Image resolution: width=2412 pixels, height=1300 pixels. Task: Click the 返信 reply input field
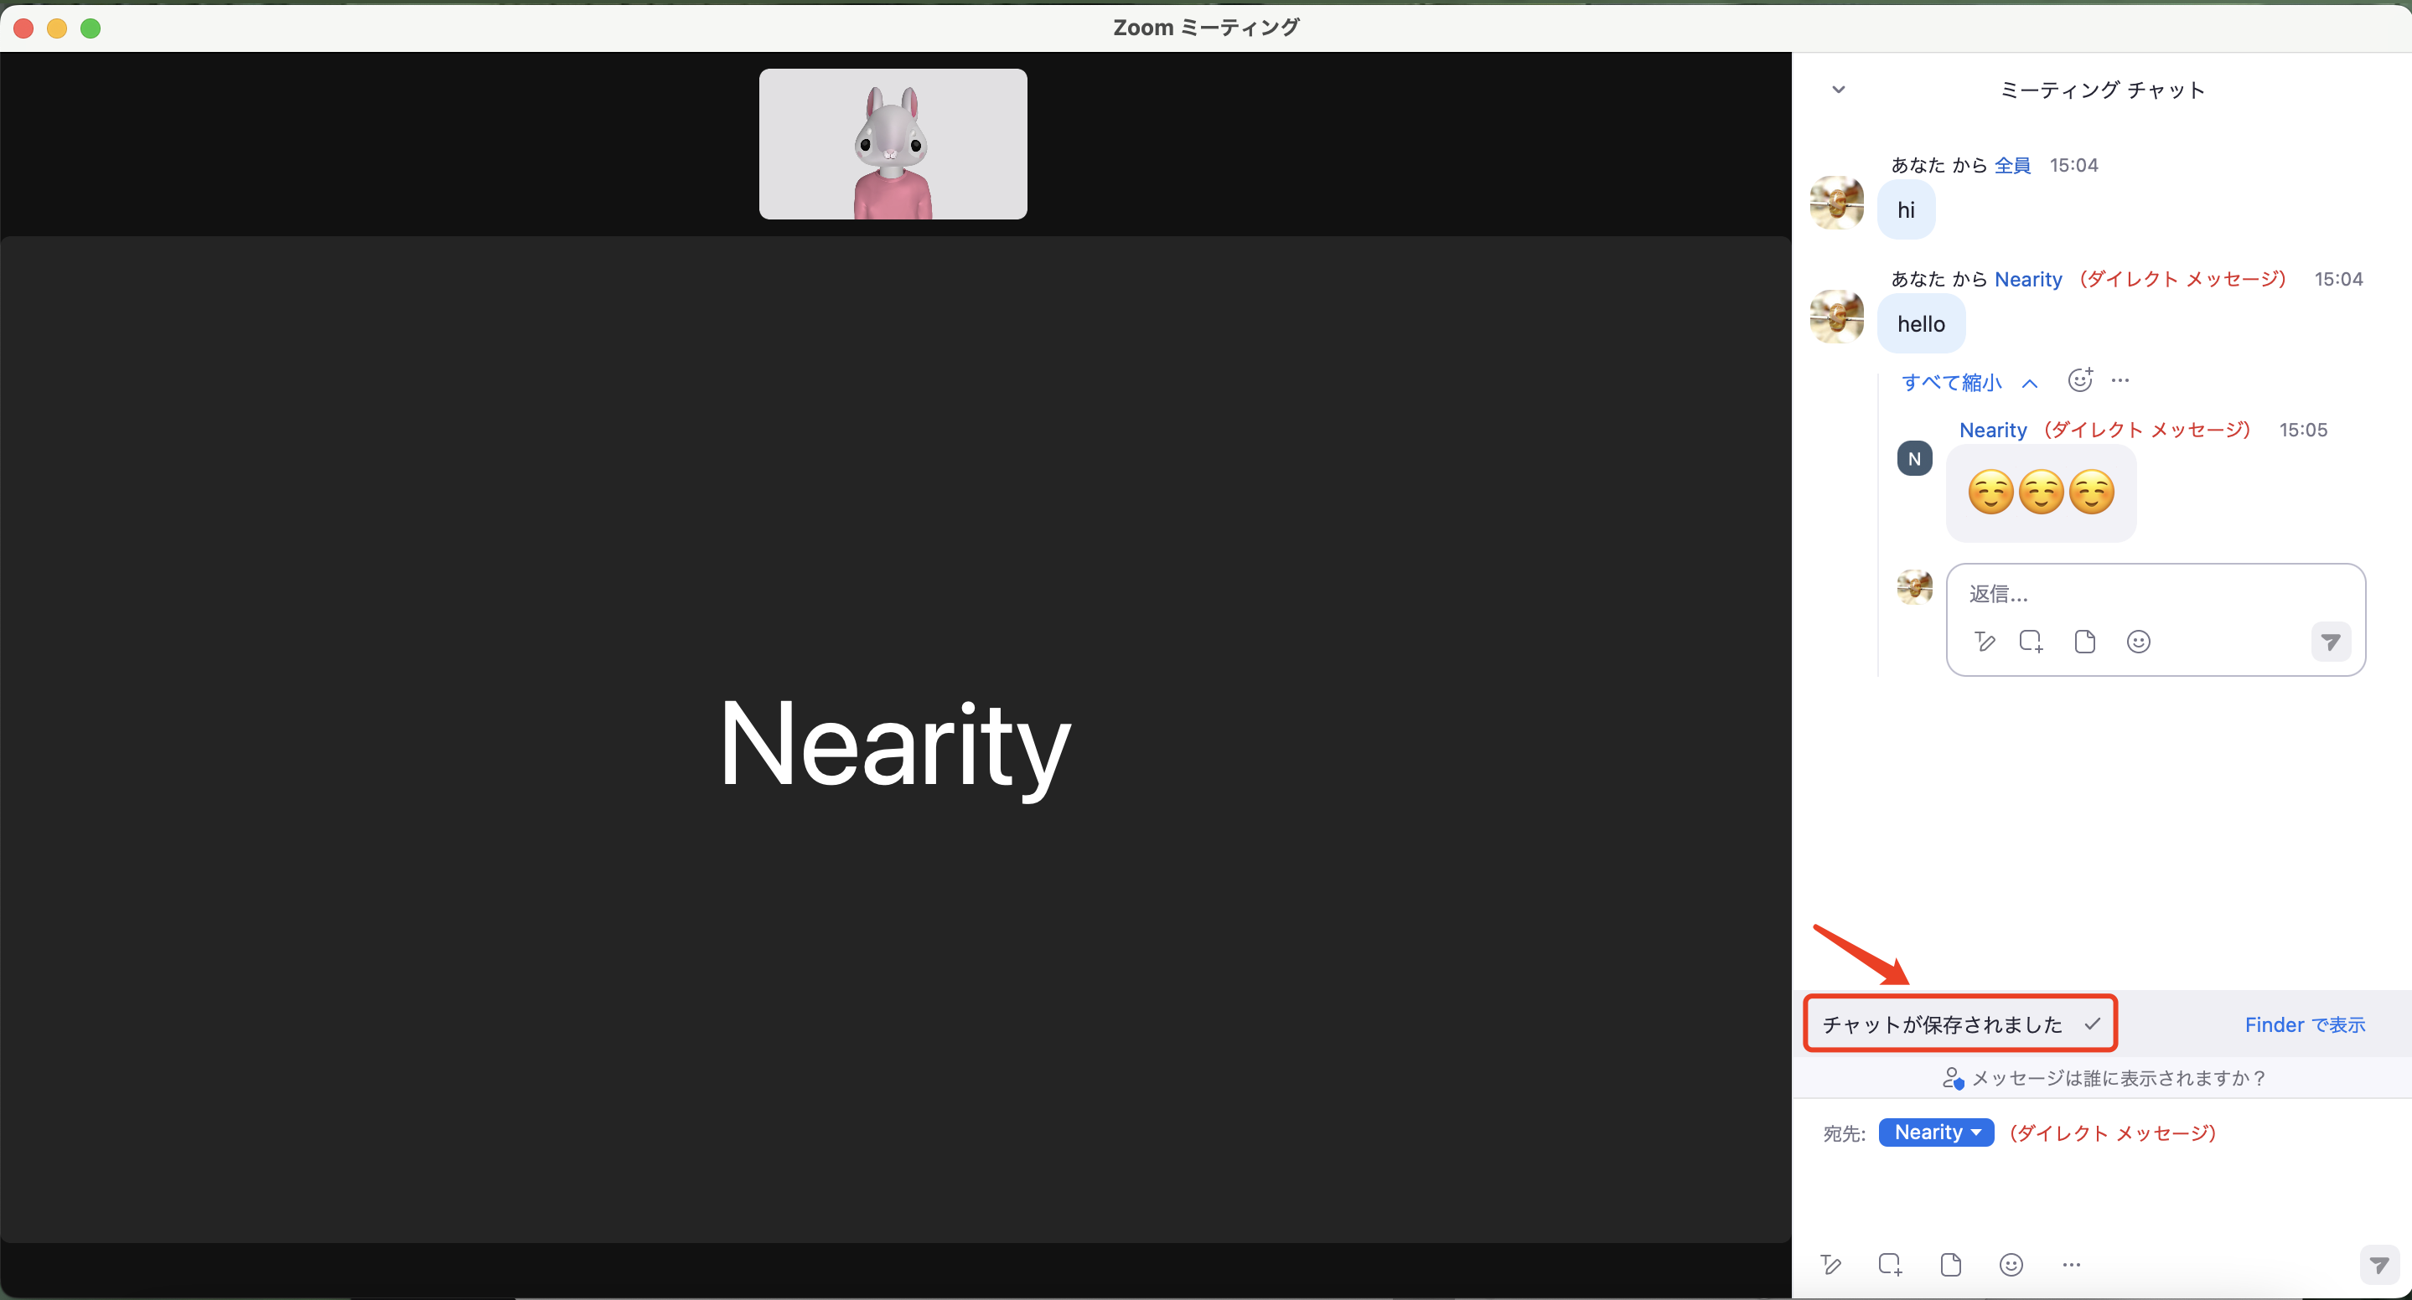click(2155, 595)
